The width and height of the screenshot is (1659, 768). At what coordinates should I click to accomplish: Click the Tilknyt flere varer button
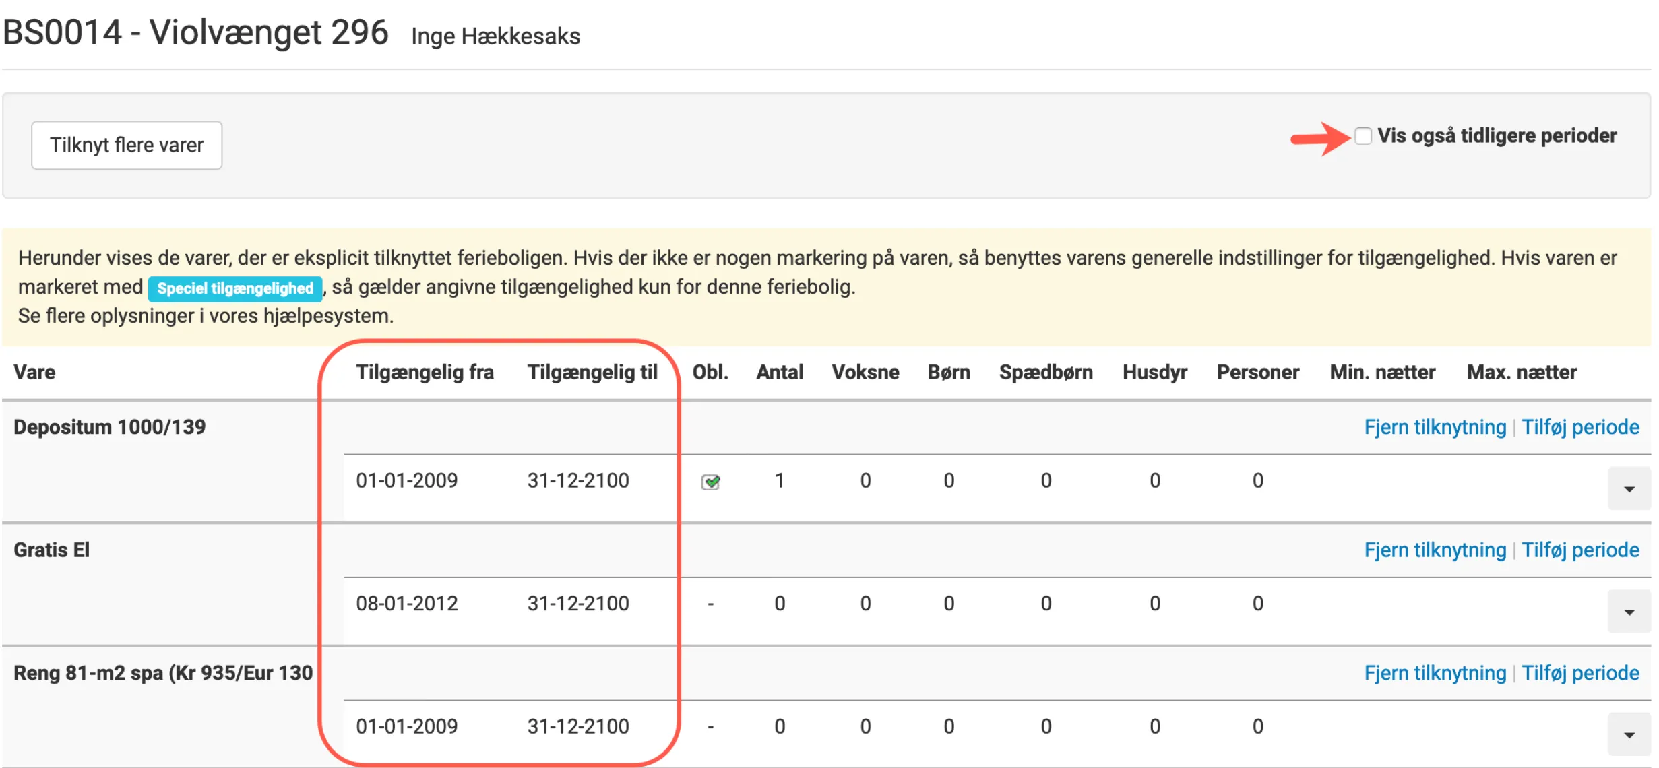coord(126,145)
